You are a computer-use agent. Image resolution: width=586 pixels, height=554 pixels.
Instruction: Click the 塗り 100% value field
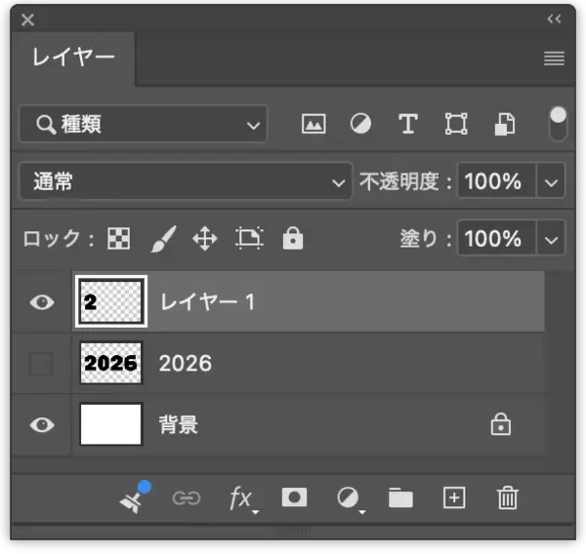pos(497,239)
